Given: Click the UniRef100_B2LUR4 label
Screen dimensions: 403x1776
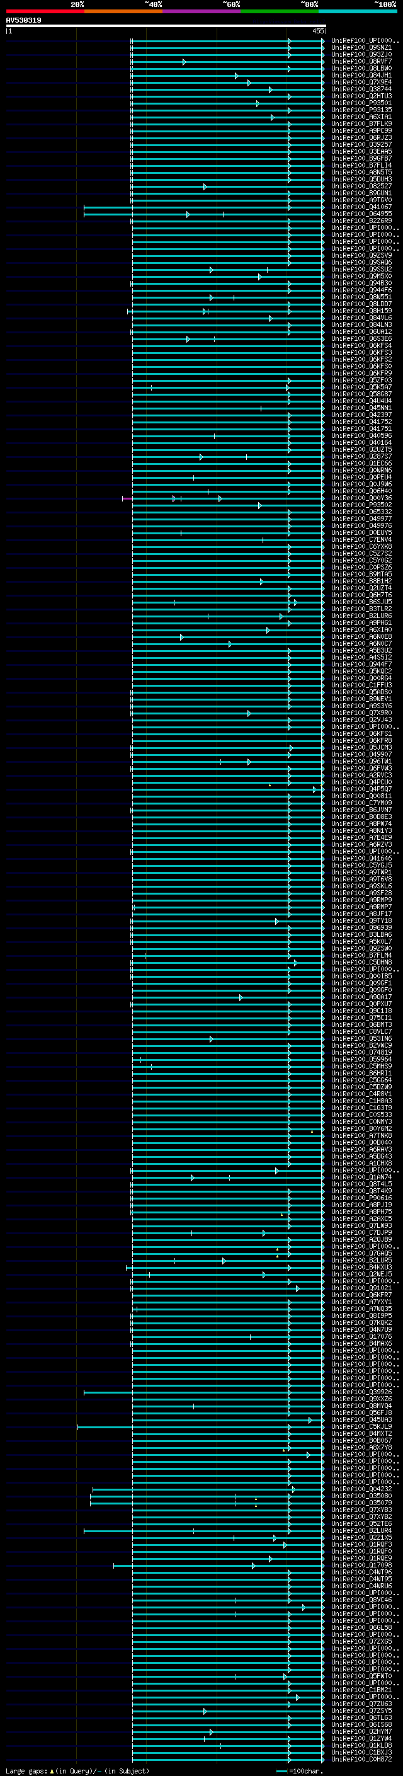Looking at the screenshot, I should 361,1530.
